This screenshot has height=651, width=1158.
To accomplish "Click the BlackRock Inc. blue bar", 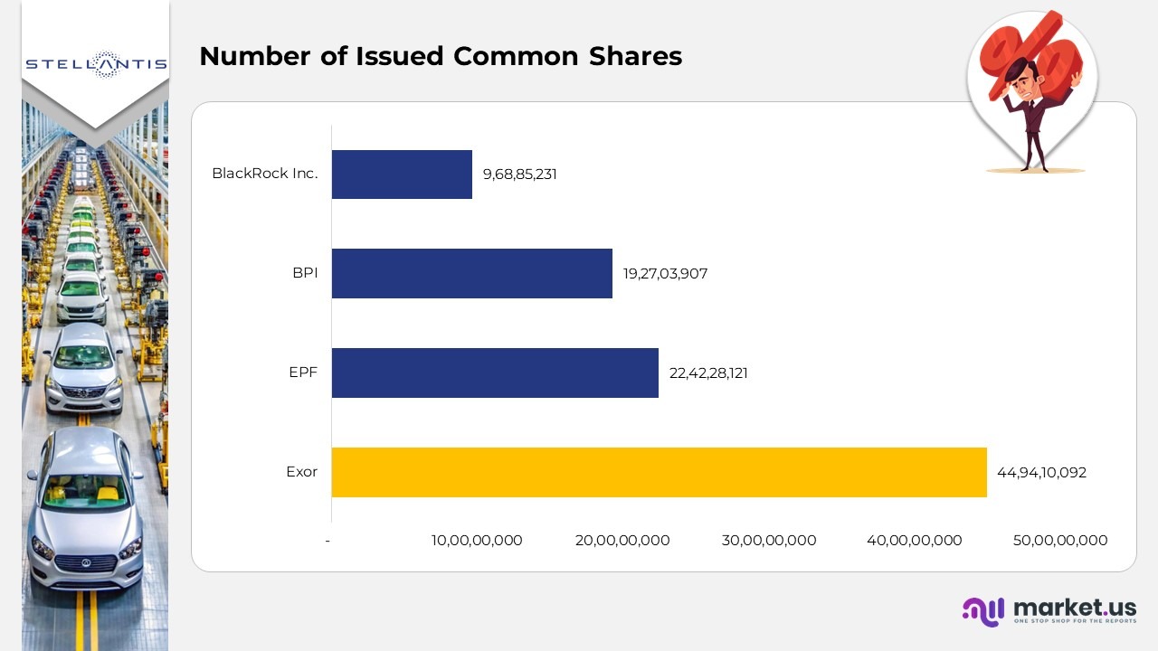I will pyautogui.click(x=402, y=175).
